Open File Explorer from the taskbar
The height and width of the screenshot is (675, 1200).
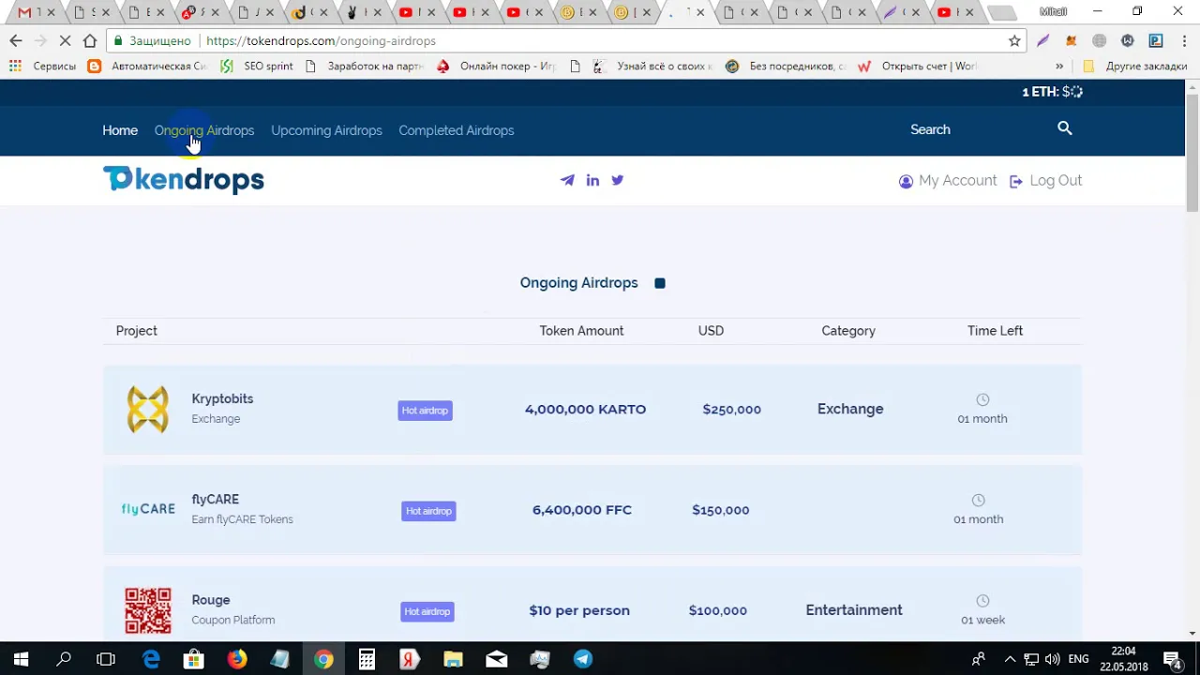[453, 659]
